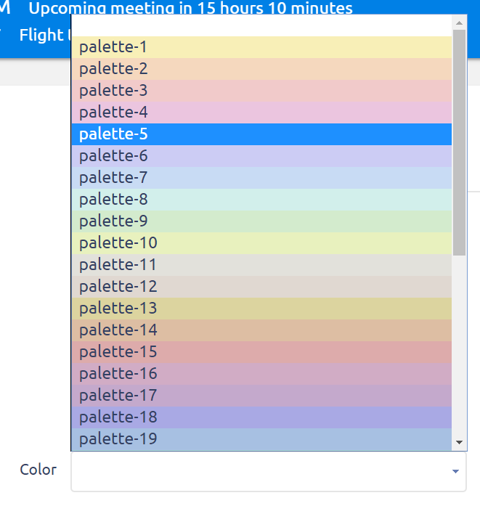This screenshot has width=480, height=506.
Task: Click the highlighted palette-5 entry
Action: click(x=261, y=134)
